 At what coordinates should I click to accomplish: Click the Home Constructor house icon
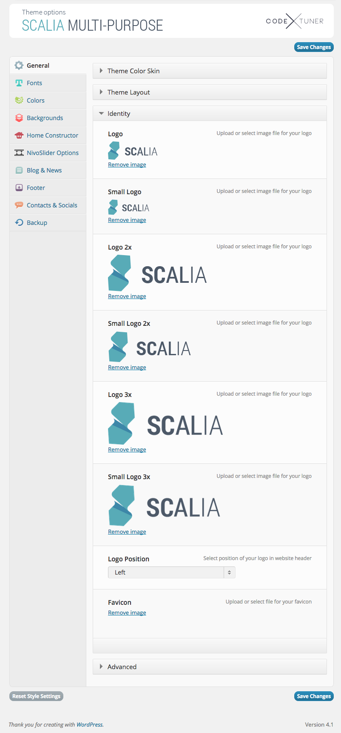point(19,135)
